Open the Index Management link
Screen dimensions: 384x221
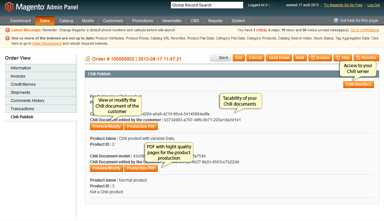(x=47, y=43)
